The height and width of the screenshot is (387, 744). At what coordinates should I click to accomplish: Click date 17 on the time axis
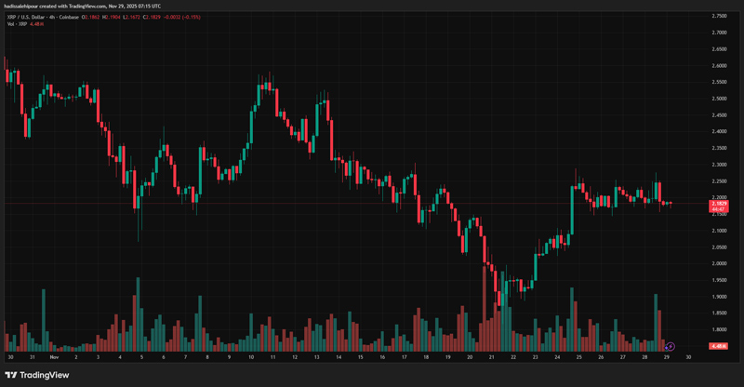pos(404,357)
